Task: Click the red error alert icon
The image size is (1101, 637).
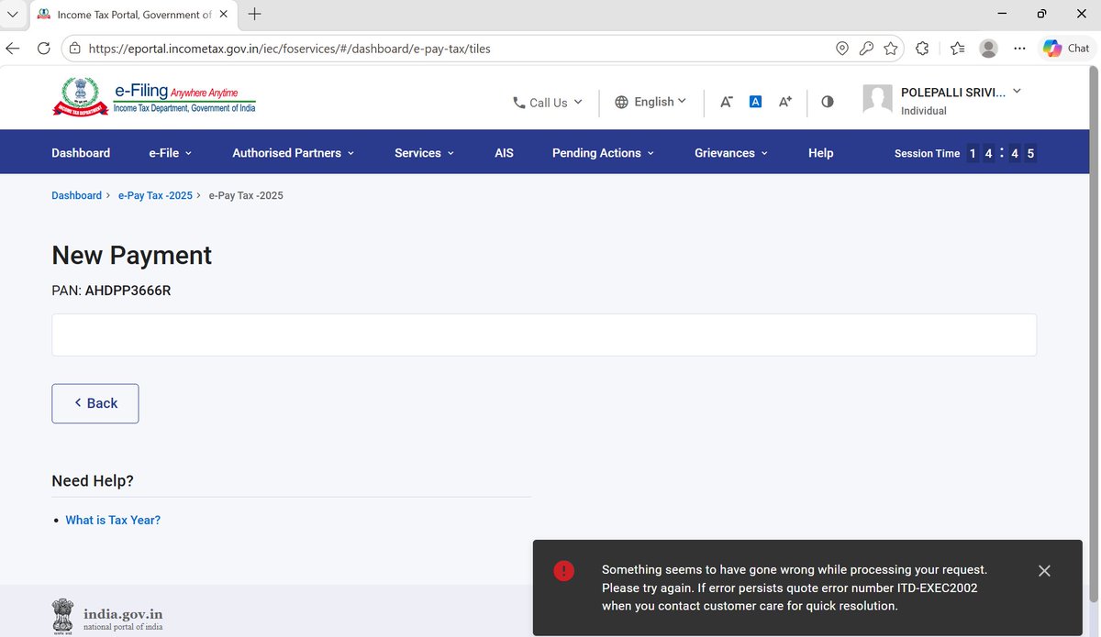Action: (x=564, y=571)
